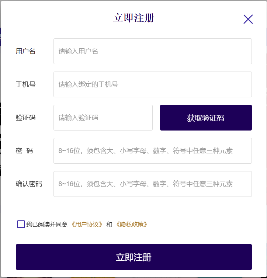Click the 密 码 field label
267x278 pixels.
24,151
